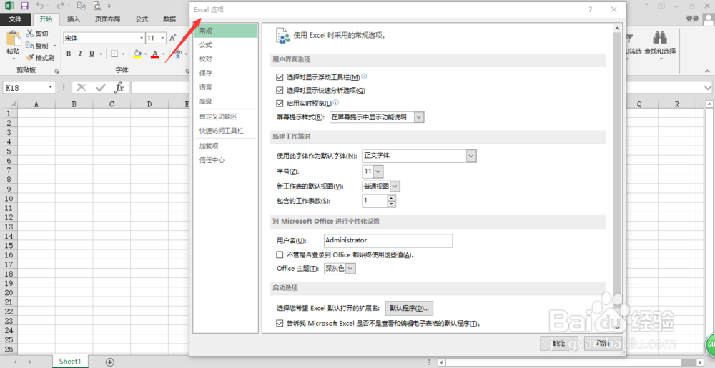
Task: Click the print preview magnifier icon
Action: 97,6
